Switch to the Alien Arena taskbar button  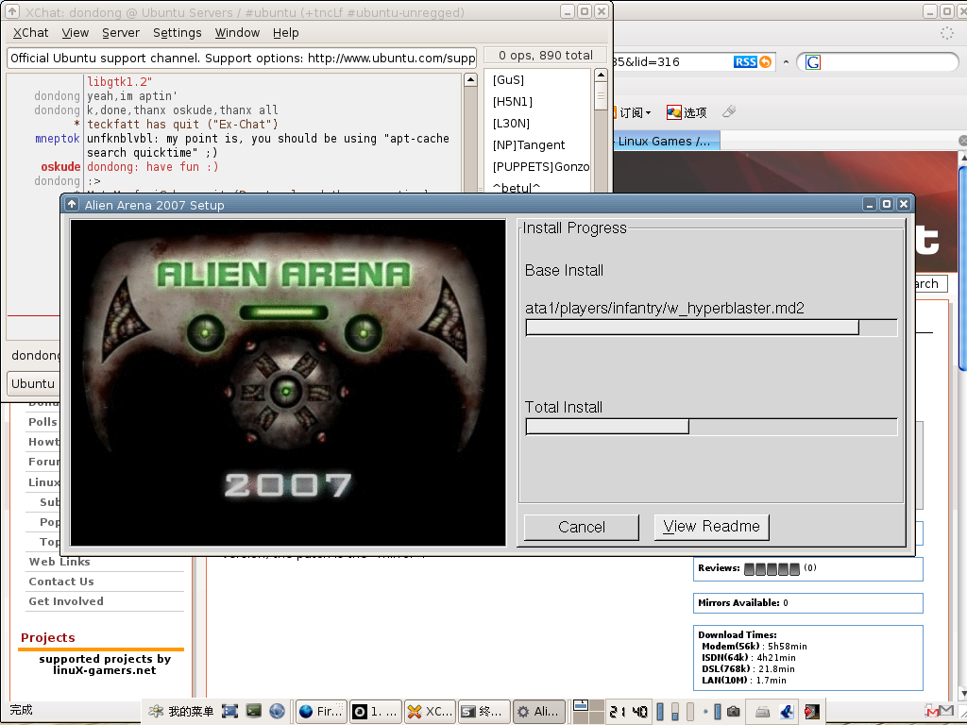point(539,712)
